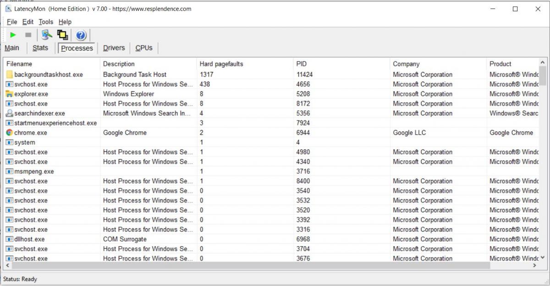This screenshot has height=286, width=550.
Task: Open the Tools menu
Action: (x=46, y=22)
